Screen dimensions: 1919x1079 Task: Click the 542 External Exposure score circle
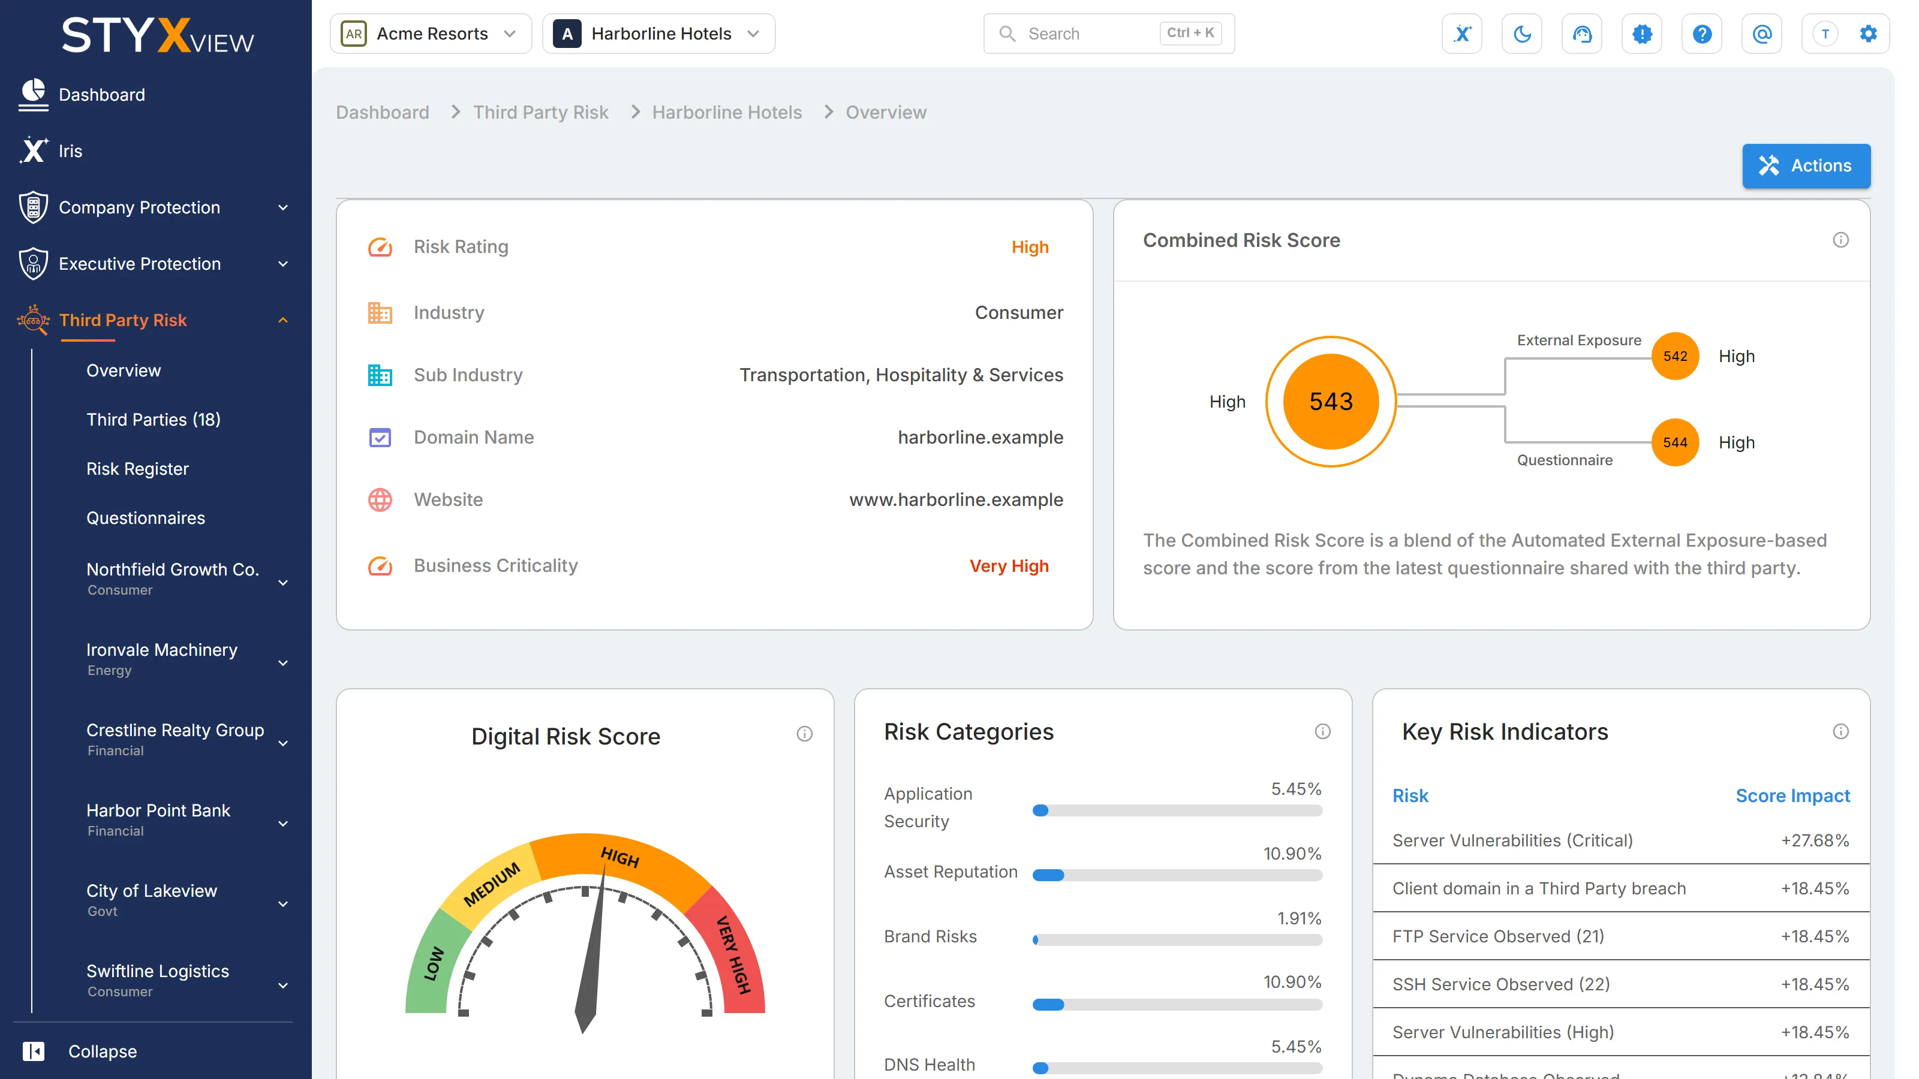pyautogui.click(x=1675, y=356)
